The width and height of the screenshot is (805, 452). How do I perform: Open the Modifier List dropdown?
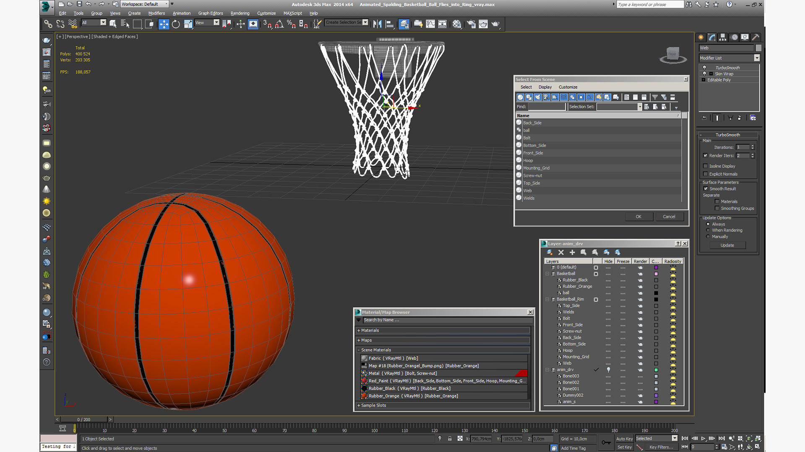coord(729,58)
